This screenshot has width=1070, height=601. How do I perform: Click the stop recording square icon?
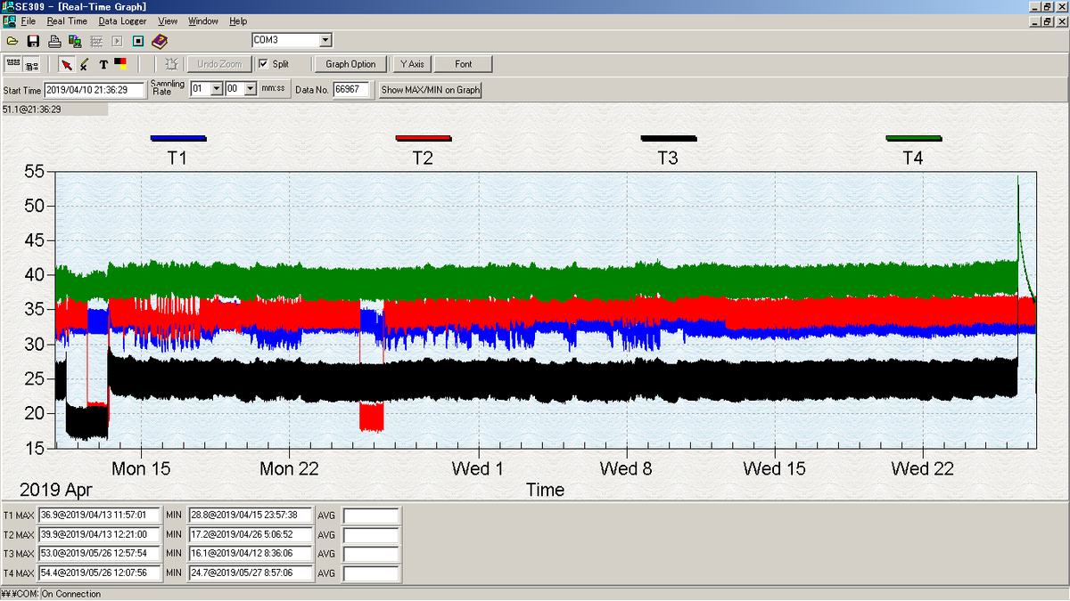click(x=138, y=41)
